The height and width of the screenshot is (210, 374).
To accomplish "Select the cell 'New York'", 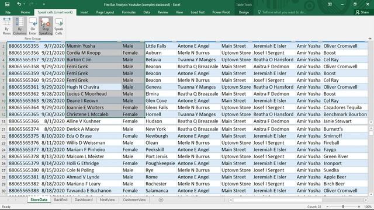I will tap(160, 129).
